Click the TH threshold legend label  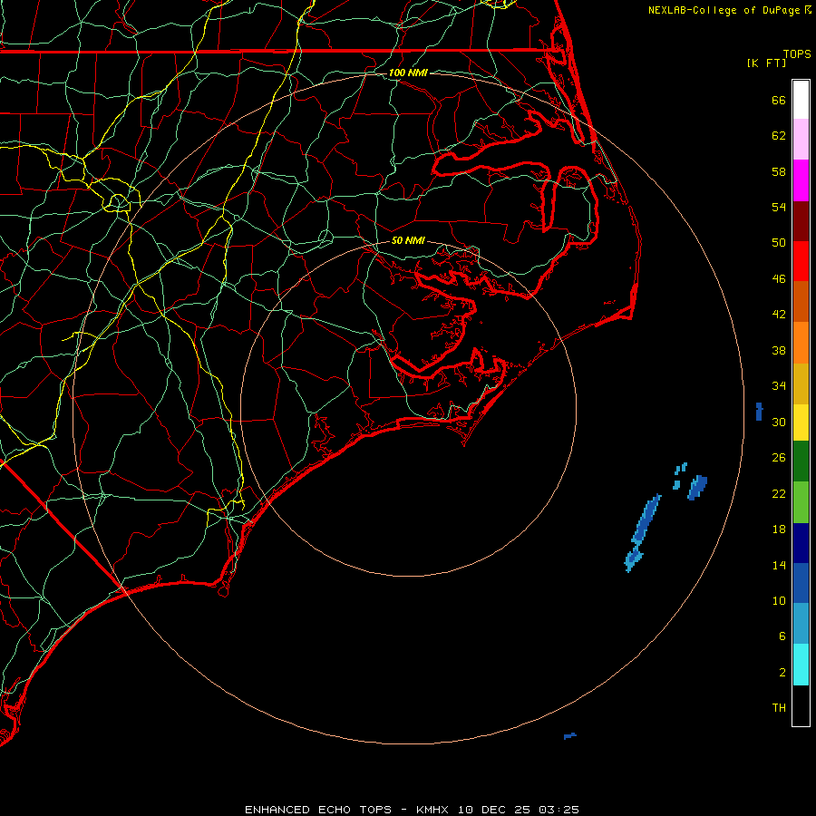click(x=779, y=708)
